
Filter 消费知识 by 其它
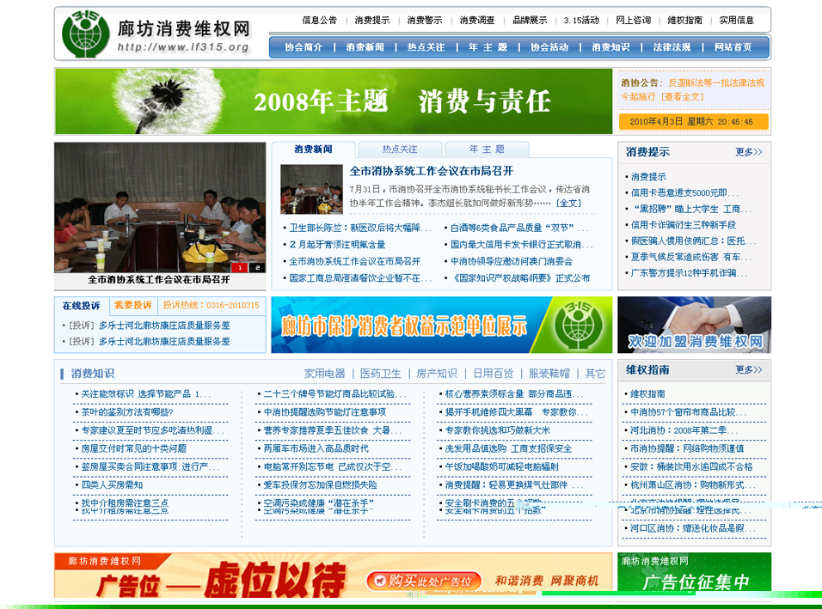[595, 374]
